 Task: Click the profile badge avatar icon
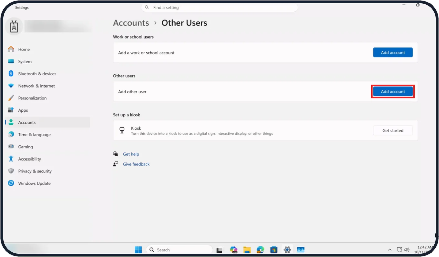coord(14,27)
